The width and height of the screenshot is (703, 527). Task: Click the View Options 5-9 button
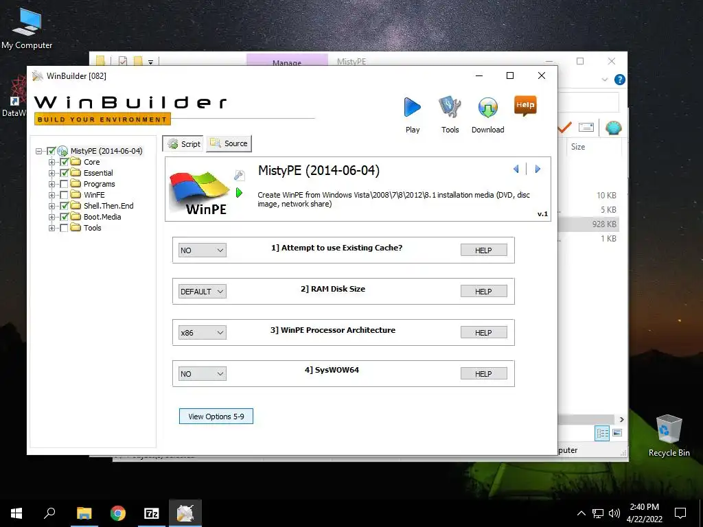(x=216, y=417)
